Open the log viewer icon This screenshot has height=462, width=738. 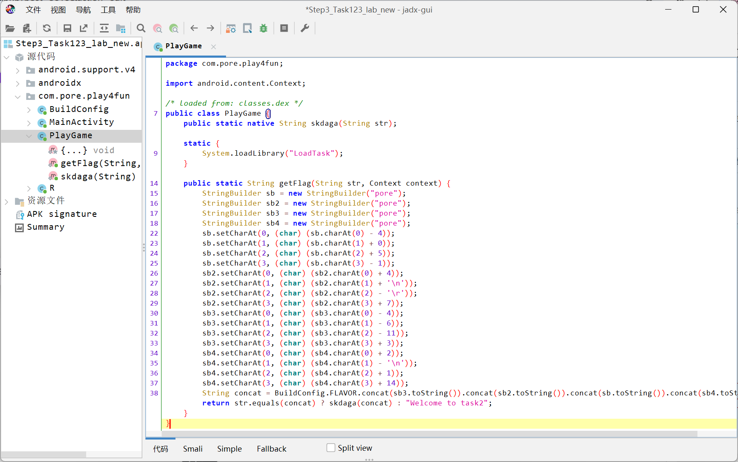(284, 28)
